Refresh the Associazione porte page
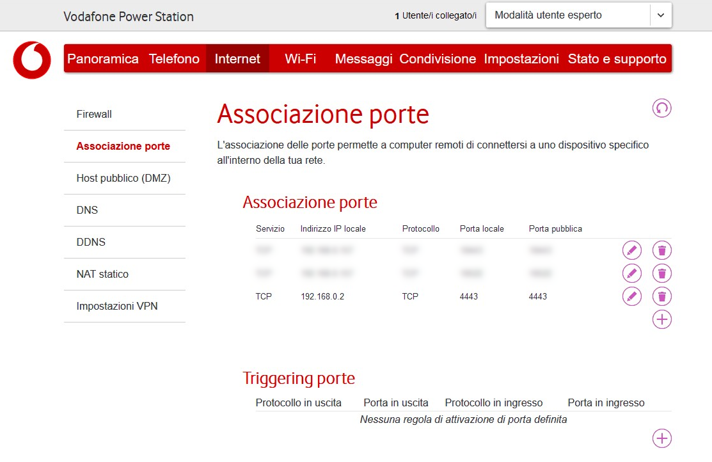The width and height of the screenshot is (712, 462). click(661, 108)
